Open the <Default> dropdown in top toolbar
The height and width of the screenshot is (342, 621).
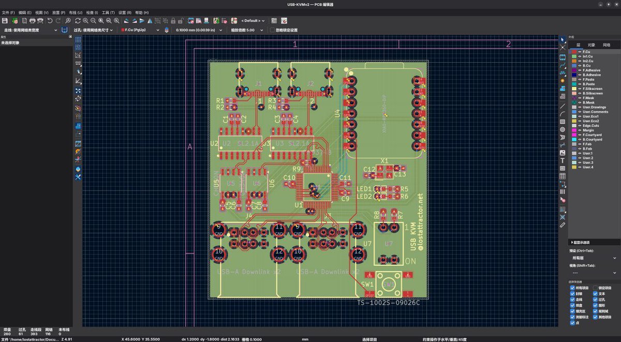click(x=254, y=21)
